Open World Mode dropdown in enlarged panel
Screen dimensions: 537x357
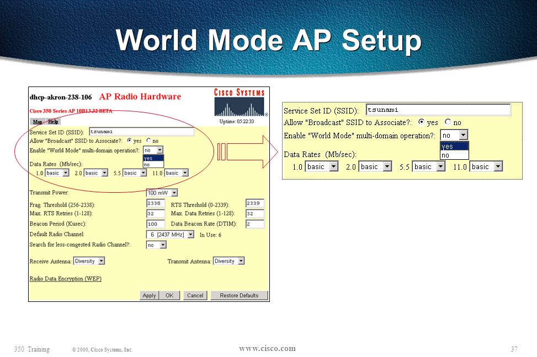coord(454,135)
